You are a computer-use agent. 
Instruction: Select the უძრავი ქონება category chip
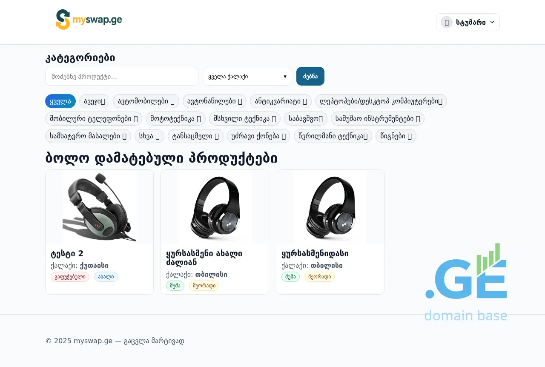click(x=258, y=136)
